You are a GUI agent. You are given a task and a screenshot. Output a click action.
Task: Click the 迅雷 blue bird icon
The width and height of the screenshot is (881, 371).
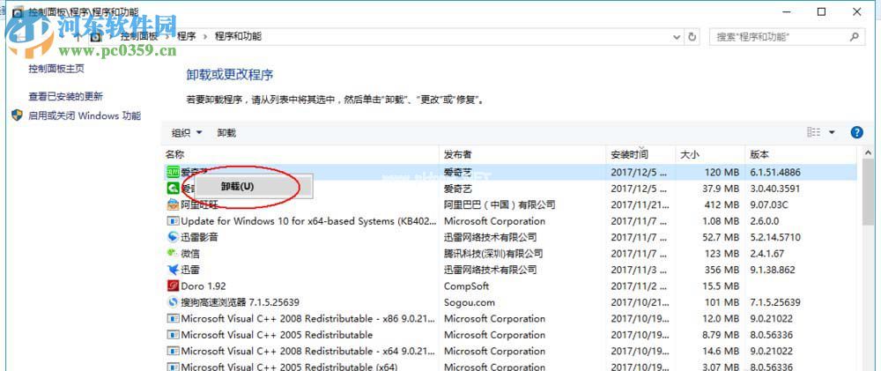click(174, 270)
